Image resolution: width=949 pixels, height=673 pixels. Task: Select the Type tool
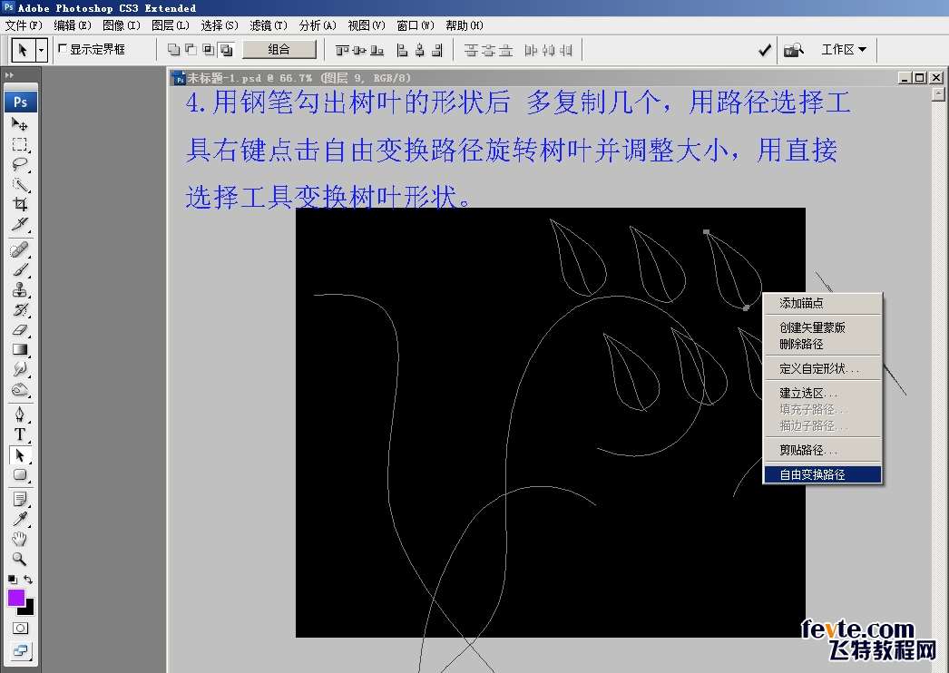click(20, 434)
